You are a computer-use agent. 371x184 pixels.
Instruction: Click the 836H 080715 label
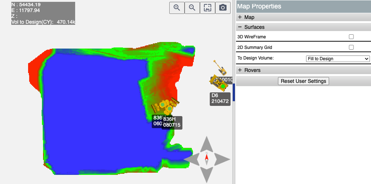pos(172,122)
